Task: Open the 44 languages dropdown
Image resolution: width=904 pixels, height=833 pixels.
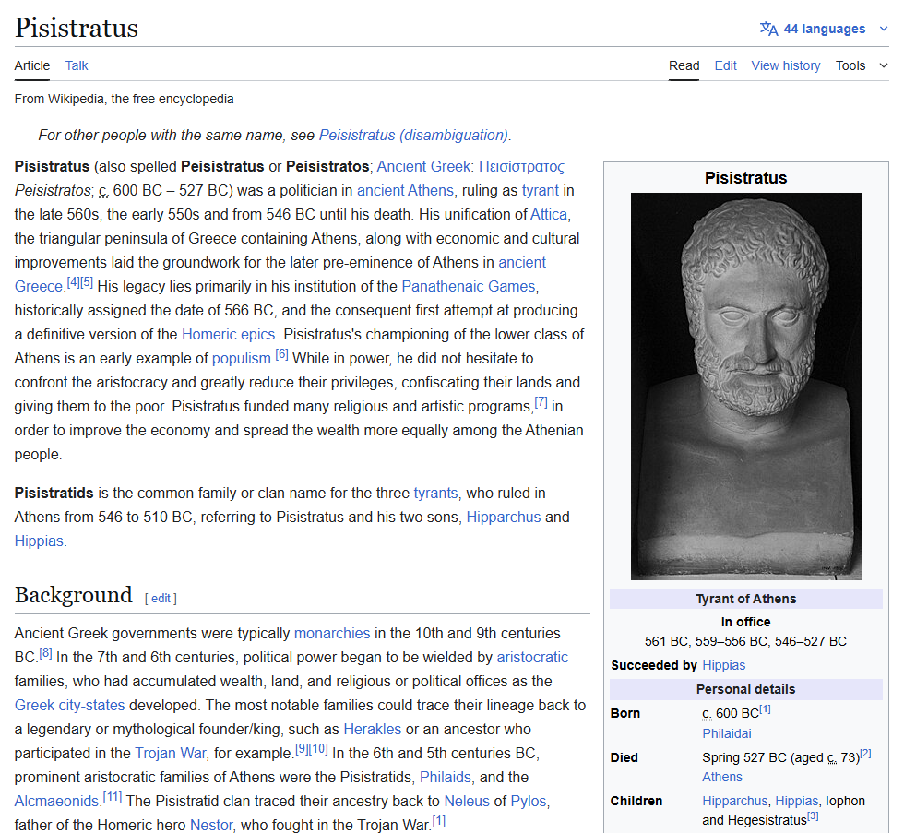Action: pyautogui.click(x=824, y=29)
